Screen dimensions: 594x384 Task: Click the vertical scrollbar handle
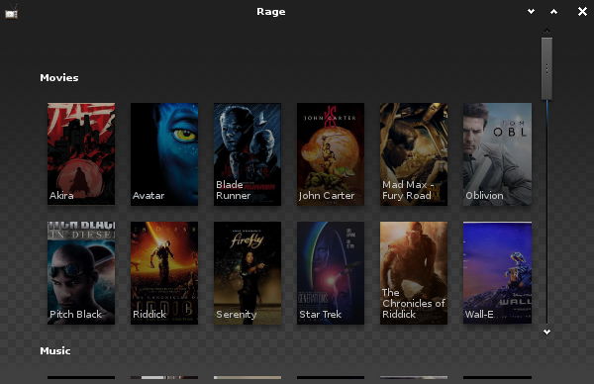tap(546, 68)
